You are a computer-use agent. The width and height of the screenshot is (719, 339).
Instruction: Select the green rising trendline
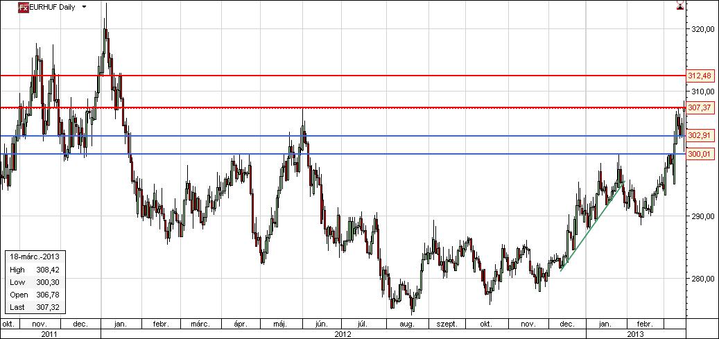click(x=592, y=226)
